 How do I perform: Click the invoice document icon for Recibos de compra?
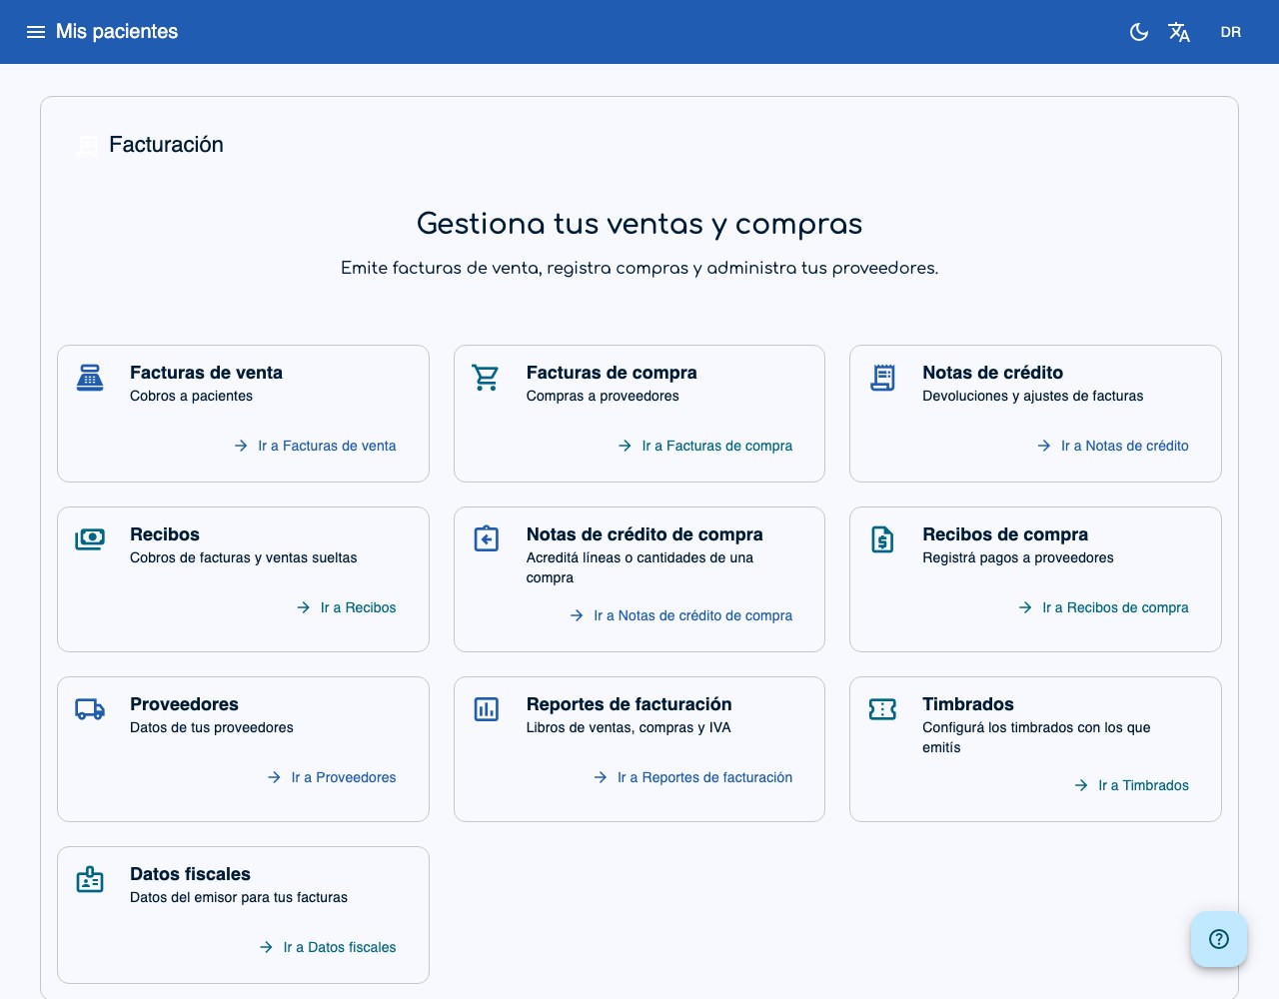882,539
